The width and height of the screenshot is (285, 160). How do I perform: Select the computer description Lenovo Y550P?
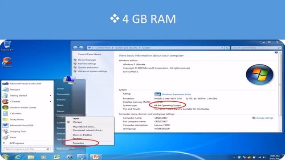(162, 125)
